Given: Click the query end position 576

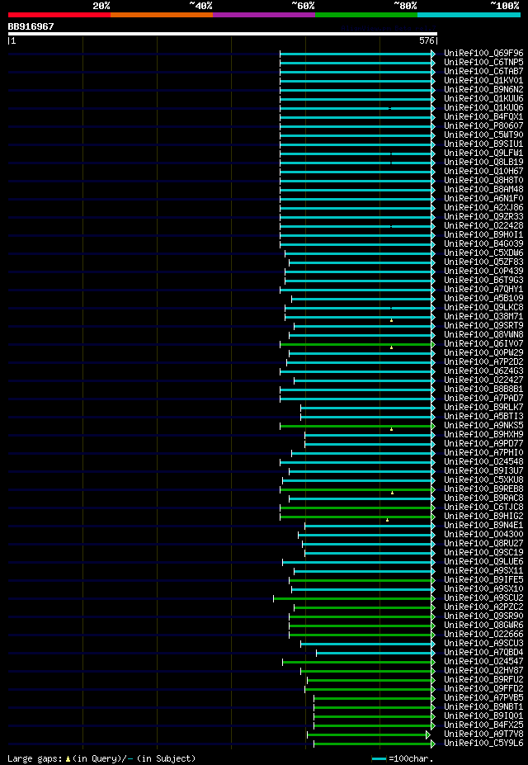Looking at the screenshot, I should tap(427, 41).
